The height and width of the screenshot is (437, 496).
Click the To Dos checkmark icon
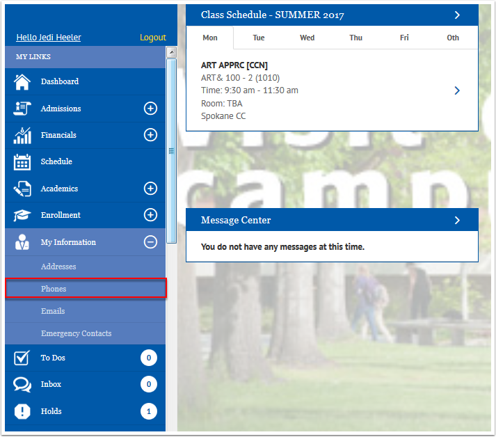(x=22, y=358)
